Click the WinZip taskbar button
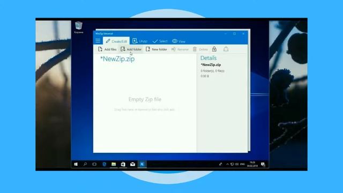Viewport: 343px width, 193px height. pos(142,164)
